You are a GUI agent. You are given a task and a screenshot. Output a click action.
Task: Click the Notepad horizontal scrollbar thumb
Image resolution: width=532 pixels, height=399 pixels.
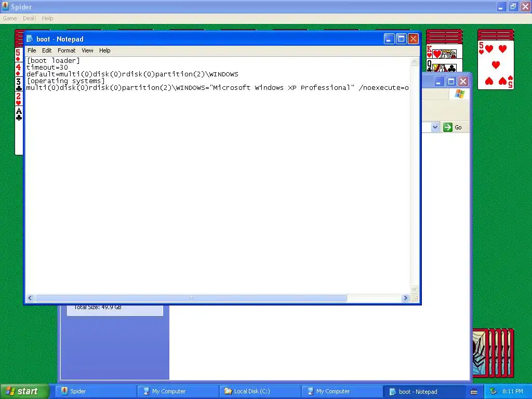coord(191,298)
